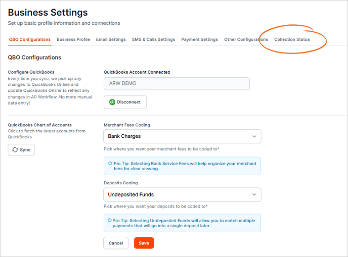Expand the Merchant Fees Coding chevron arrow
Viewport: 348px width, 257px height.
254,136
